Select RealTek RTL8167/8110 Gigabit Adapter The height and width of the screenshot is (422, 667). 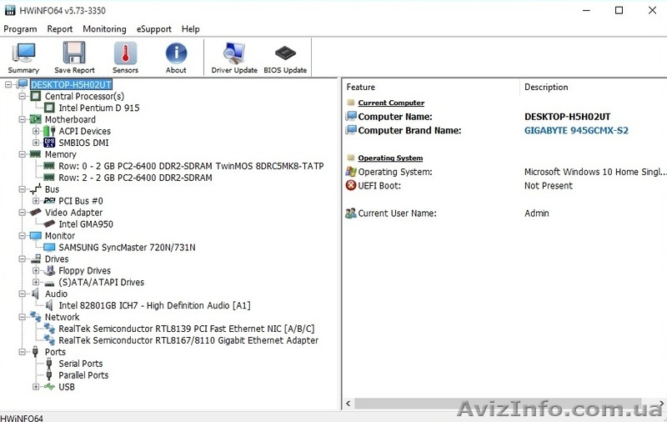pyautogui.click(x=188, y=340)
